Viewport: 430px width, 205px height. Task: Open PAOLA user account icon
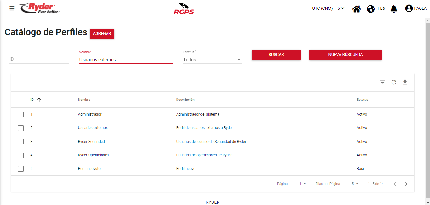409,8
